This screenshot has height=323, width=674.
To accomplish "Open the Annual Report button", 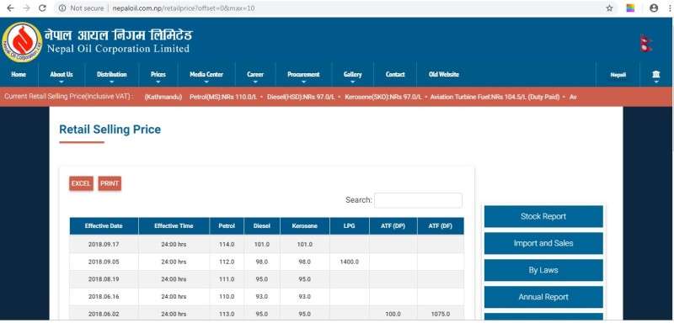I will coord(543,297).
